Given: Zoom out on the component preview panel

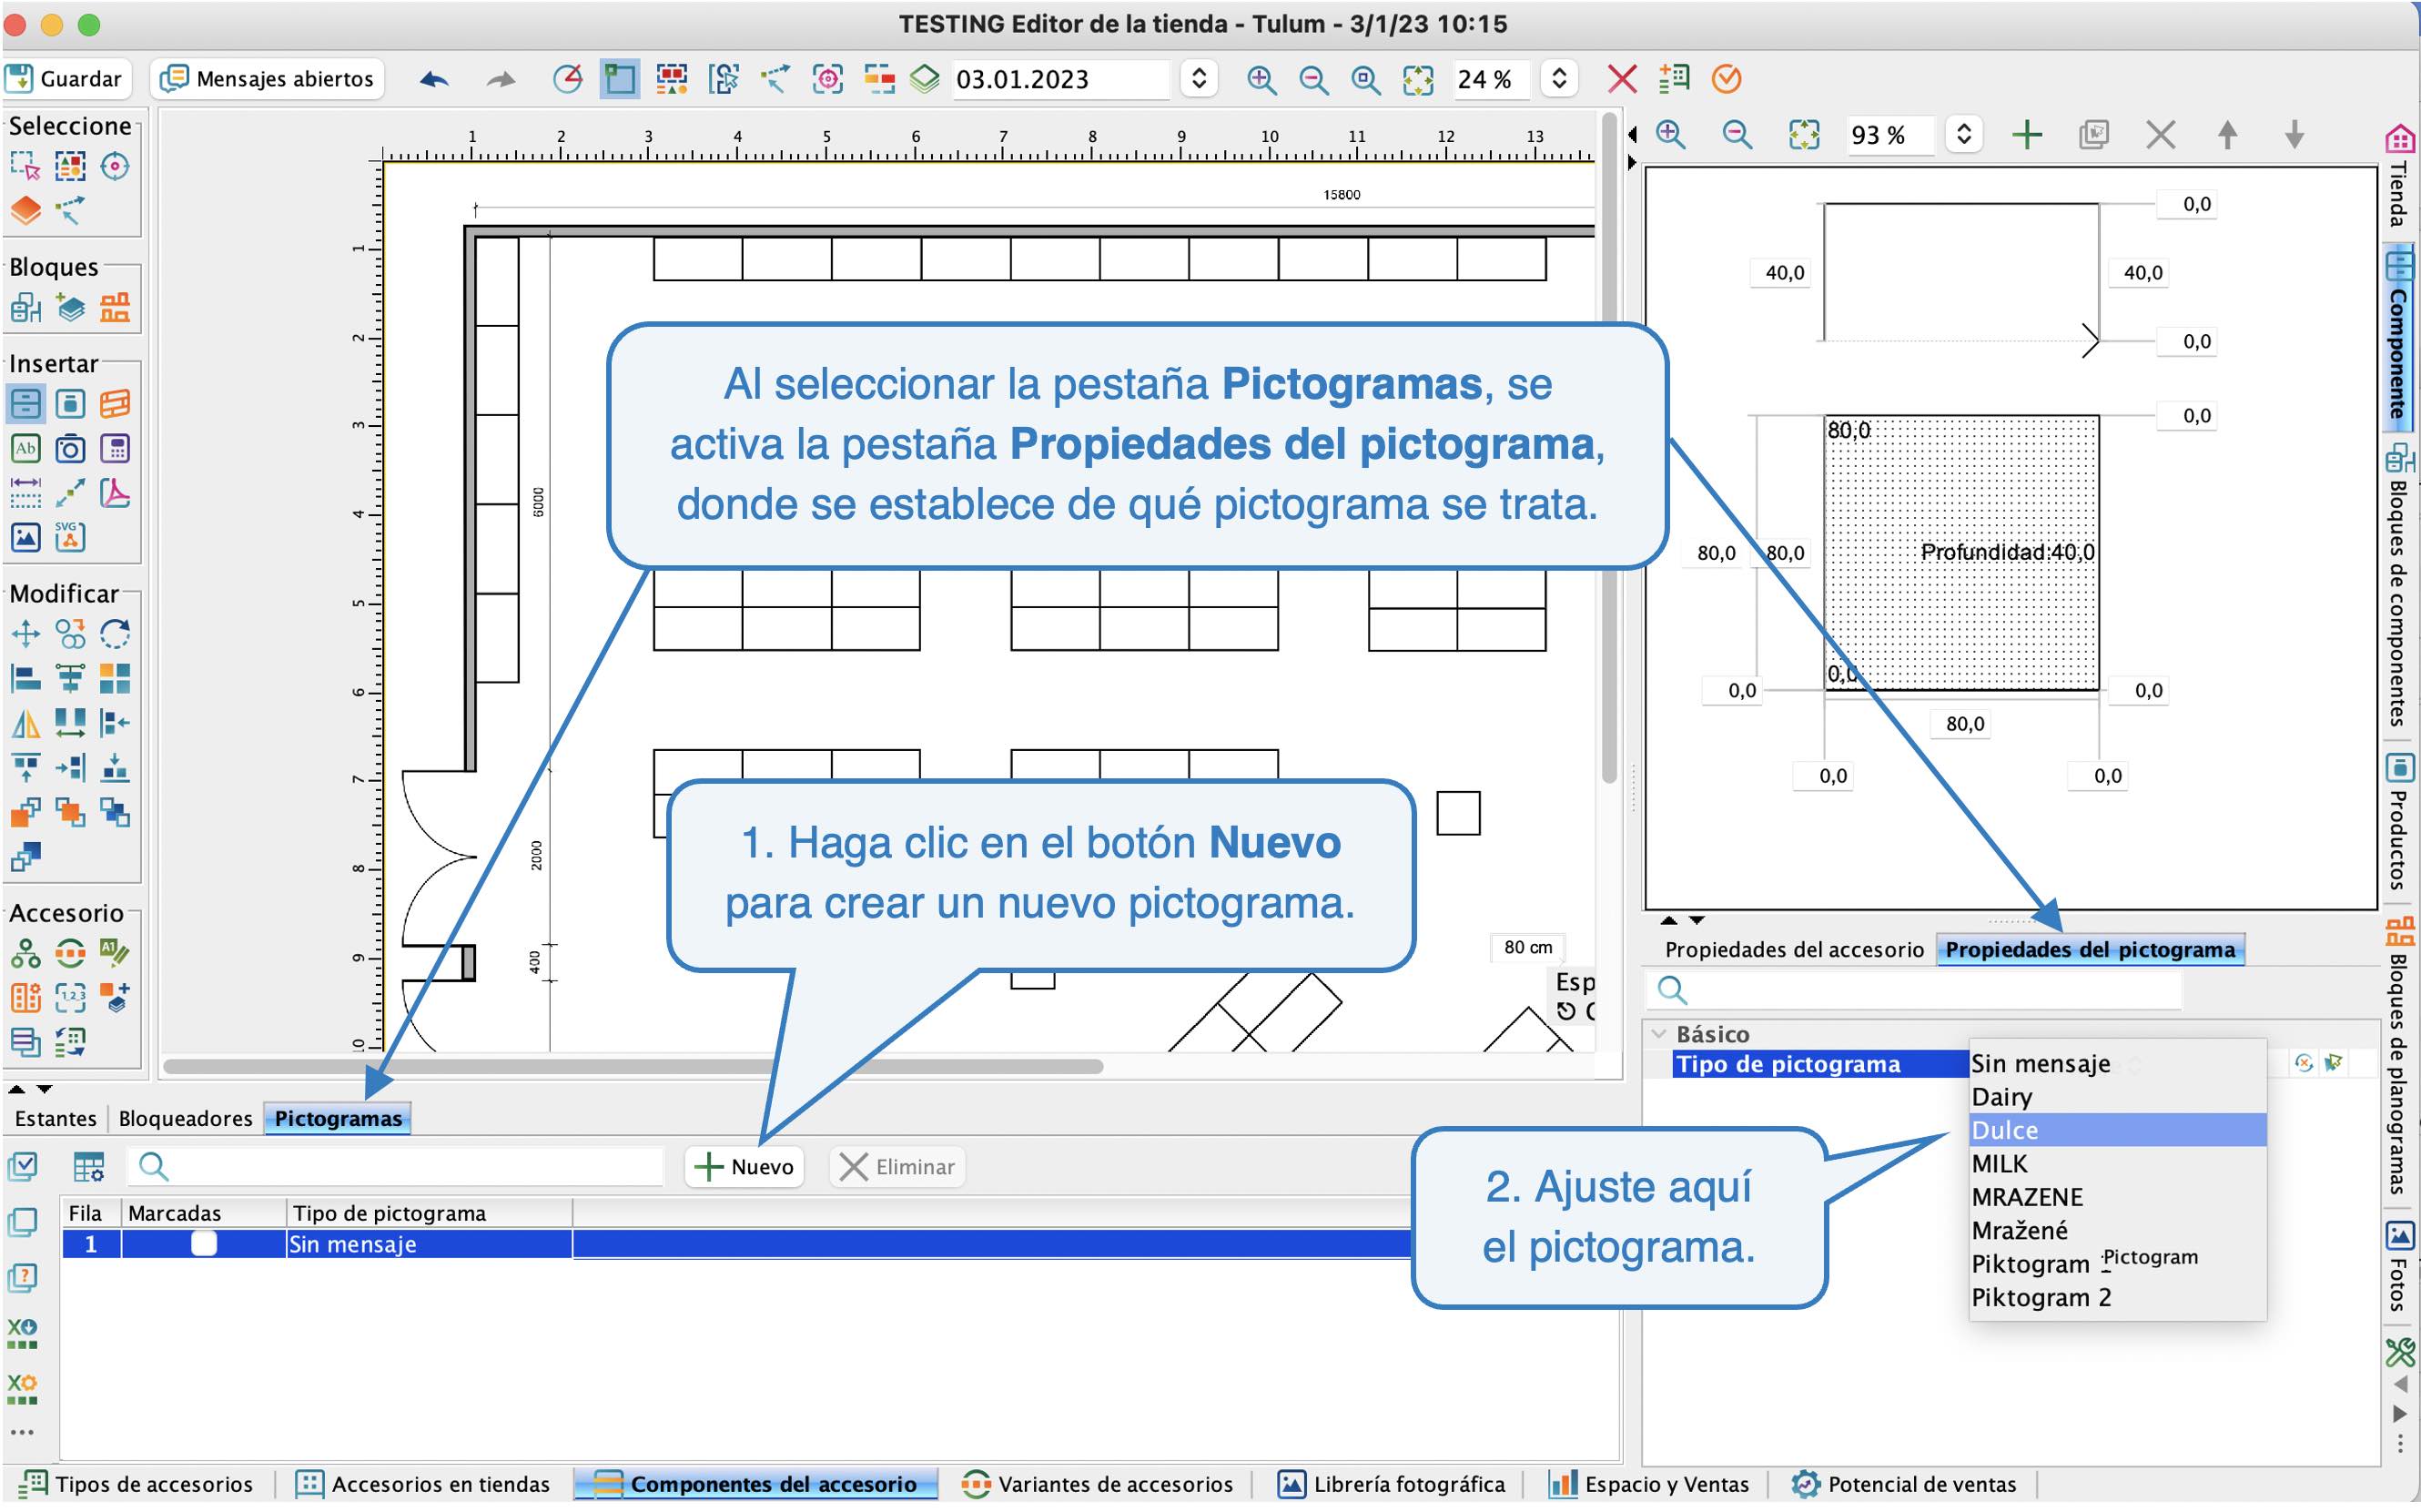Looking at the screenshot, I should [1737, 134].
